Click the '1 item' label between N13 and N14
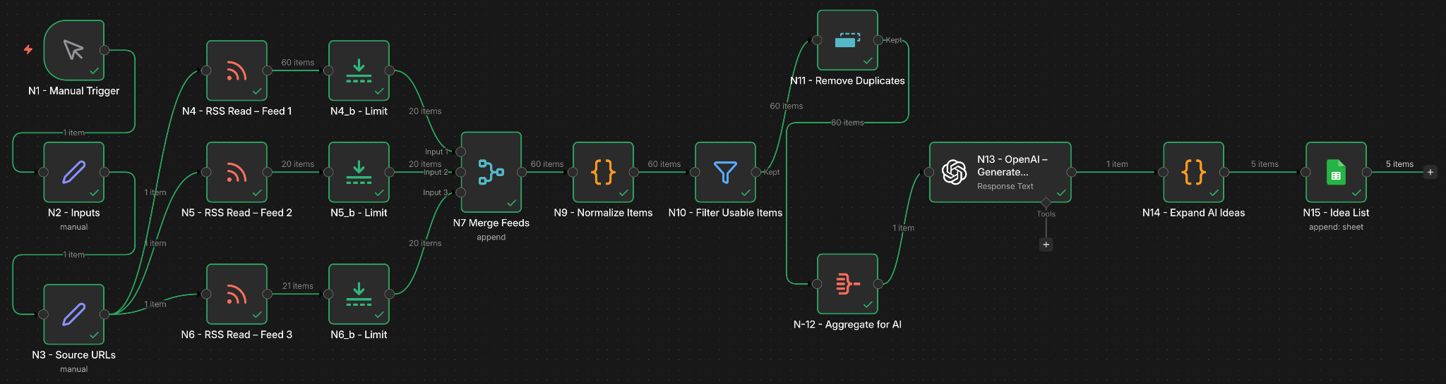The width and height of the screenshot is (1446, 384). click(x=1117, y=164)
